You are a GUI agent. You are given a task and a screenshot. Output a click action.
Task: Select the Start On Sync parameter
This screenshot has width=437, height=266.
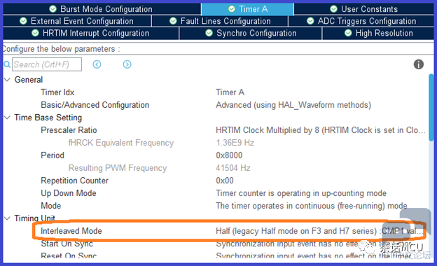point(67,244)
